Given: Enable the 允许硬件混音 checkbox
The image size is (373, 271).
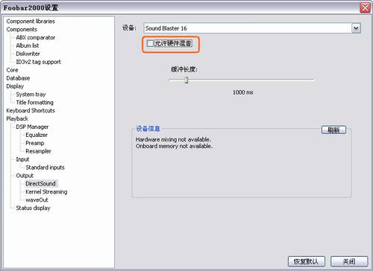Looking at the screenshot, I should click(x=150, y=43).
